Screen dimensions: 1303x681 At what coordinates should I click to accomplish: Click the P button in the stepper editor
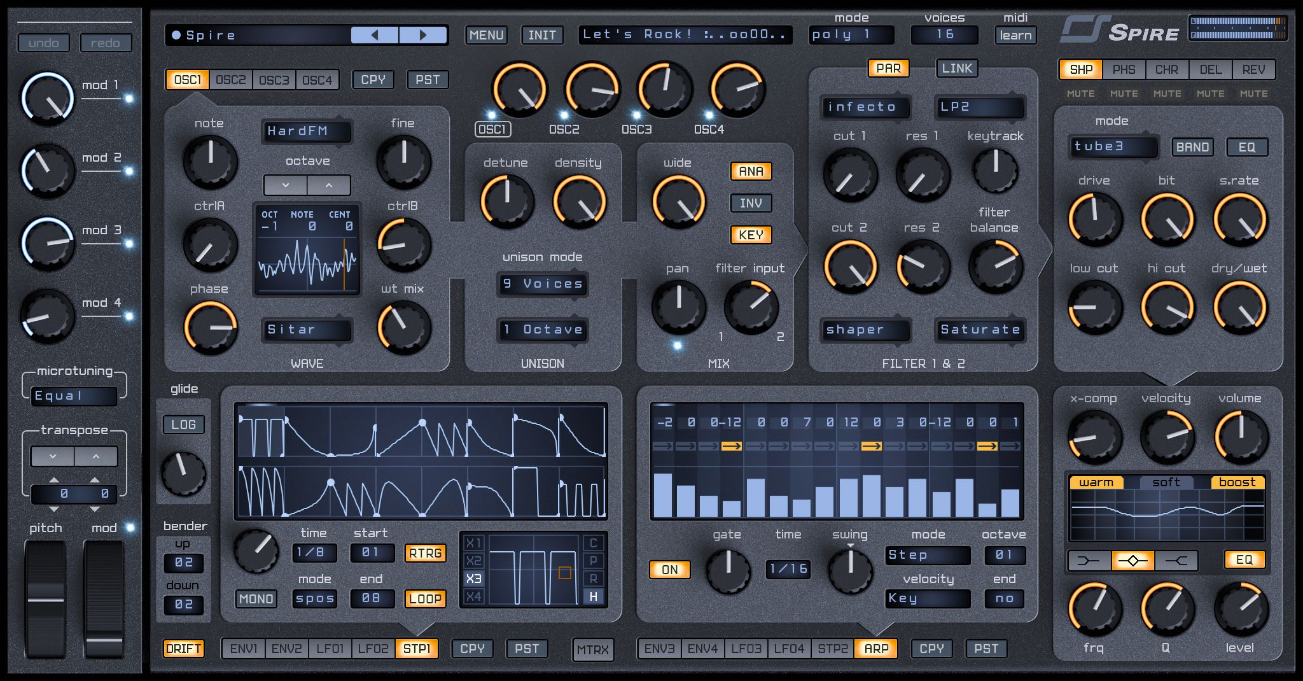tap(594, 561)
